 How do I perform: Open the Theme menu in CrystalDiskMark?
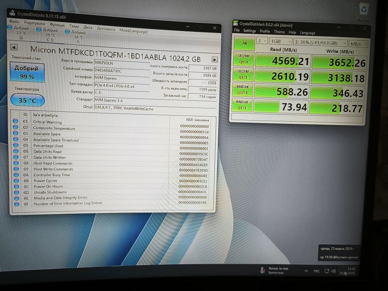pos(279,32)
